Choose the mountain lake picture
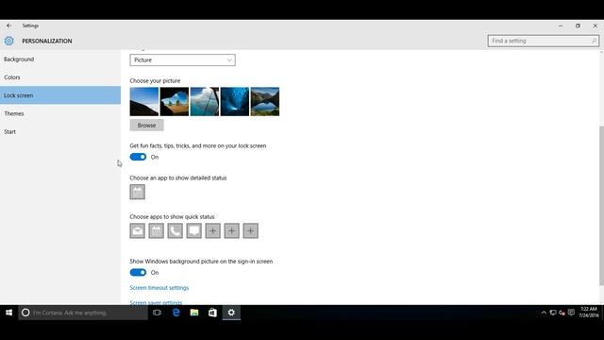 pyautogui.click(x=265, y=102)
